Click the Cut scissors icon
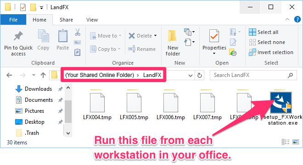The image size is (303, 165). 78,32
